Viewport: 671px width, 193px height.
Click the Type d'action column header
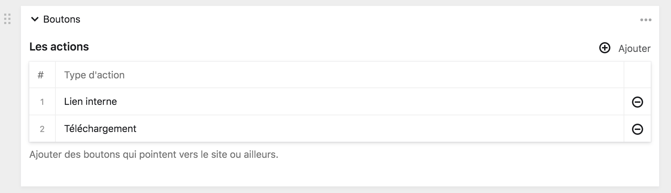coord(94,75)
